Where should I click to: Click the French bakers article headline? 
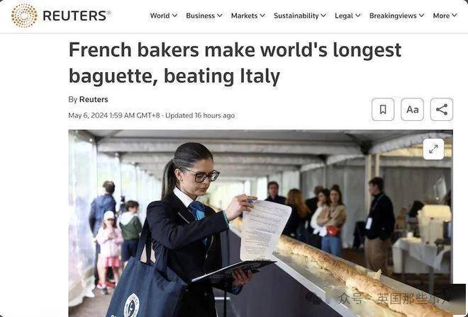(x=235, y=62)
